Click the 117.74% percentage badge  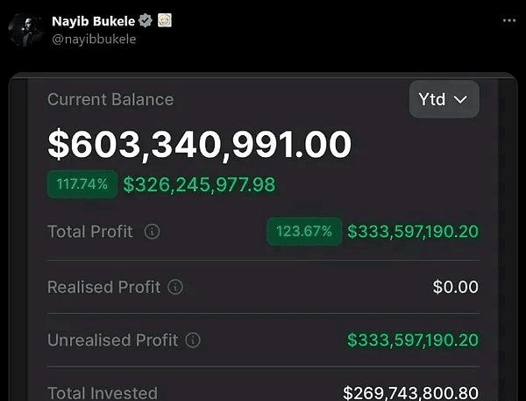pyautogui.click(x=82, y=184)
